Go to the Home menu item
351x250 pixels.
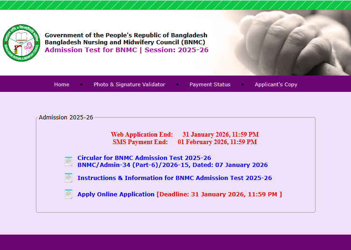[62, 84]
